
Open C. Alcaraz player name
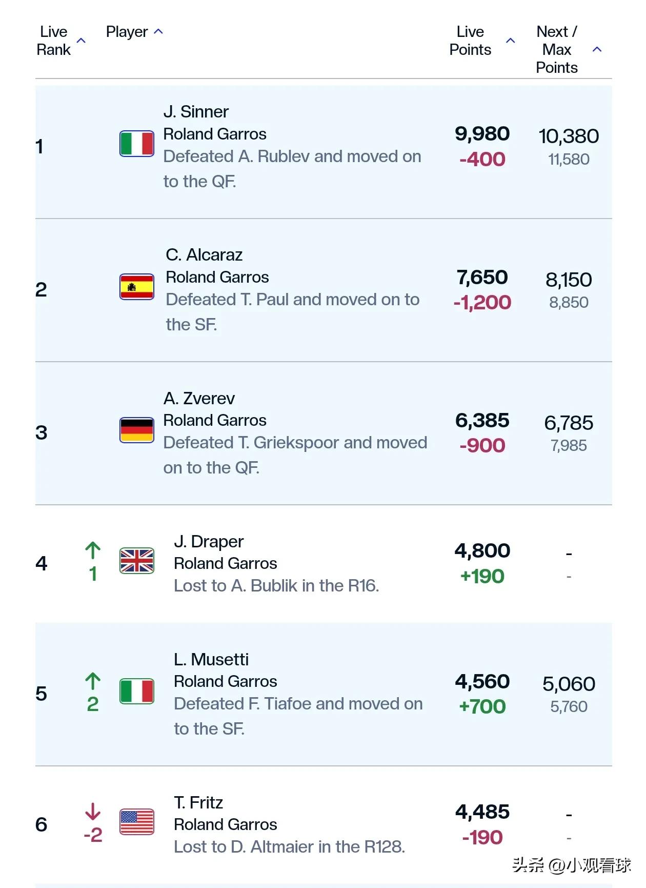click(x=204, y=255)
